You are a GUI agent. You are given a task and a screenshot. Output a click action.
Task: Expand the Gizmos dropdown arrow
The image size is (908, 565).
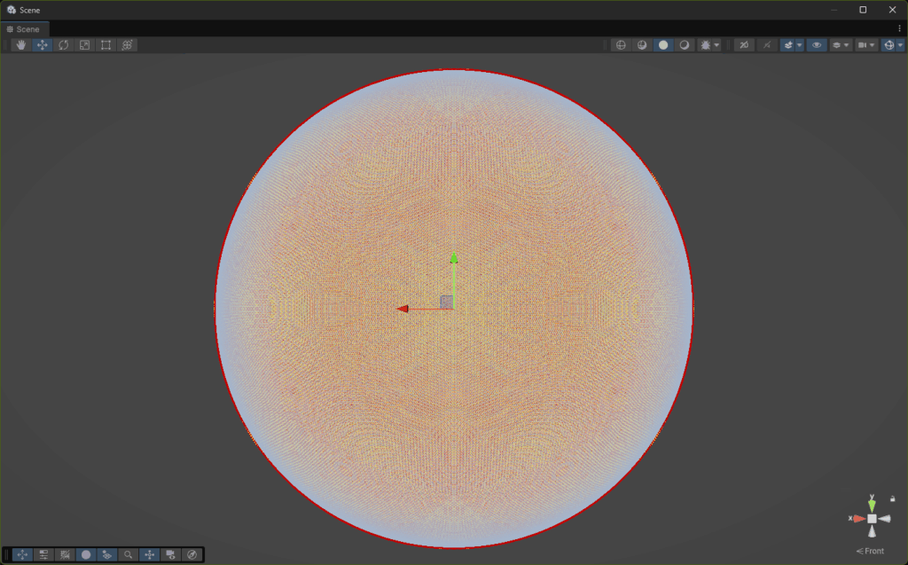click(900, 45)
